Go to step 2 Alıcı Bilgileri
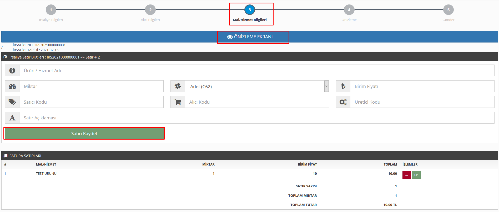 [x=150, y=10]
